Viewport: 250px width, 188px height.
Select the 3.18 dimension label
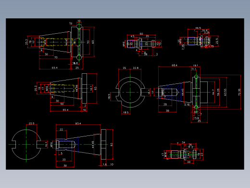coord(187,105)
